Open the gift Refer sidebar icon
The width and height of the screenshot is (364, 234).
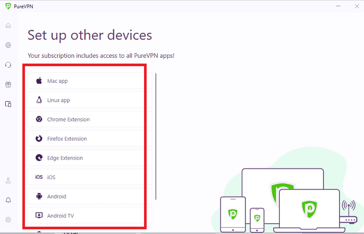tap(8, 84)
